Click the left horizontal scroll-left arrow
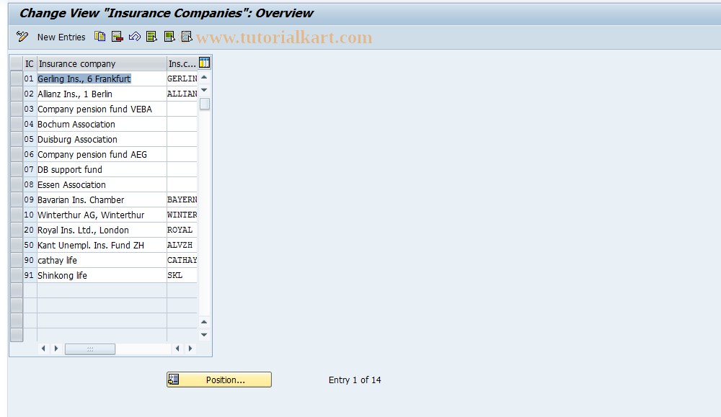This screenshot has width=721, height=417. point(43,349)
